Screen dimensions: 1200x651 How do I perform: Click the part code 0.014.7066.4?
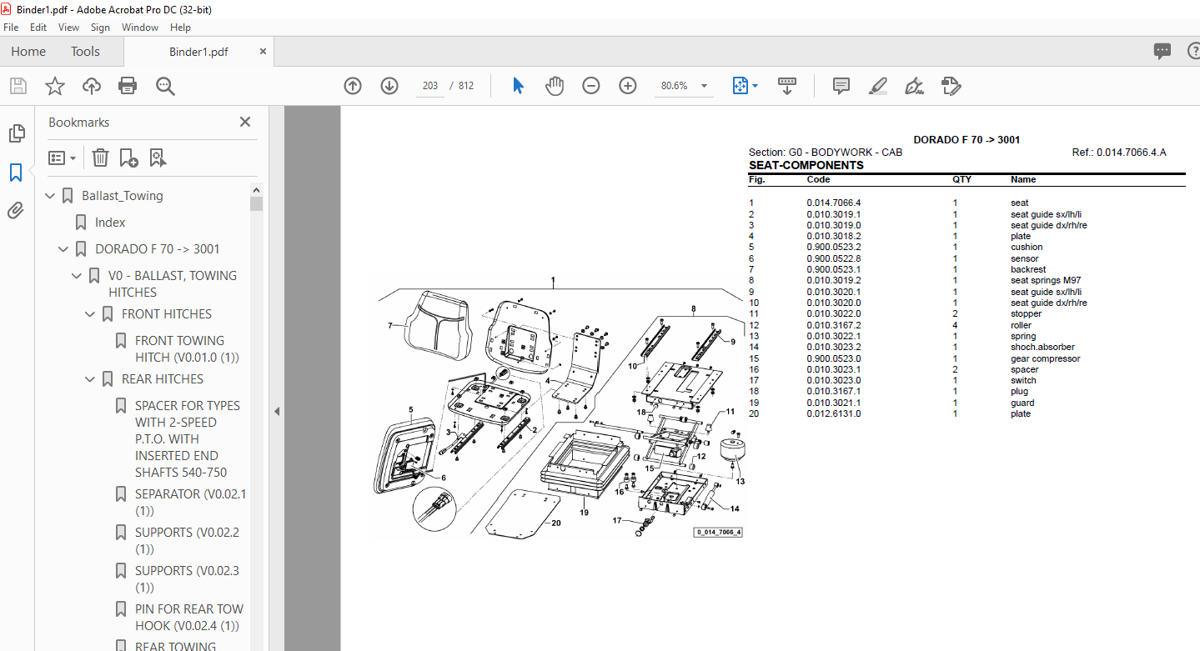coord(834,203)
